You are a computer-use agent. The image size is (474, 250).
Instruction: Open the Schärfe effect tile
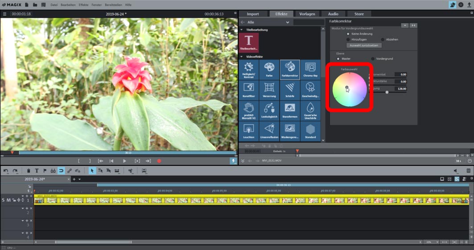point(289,90)
